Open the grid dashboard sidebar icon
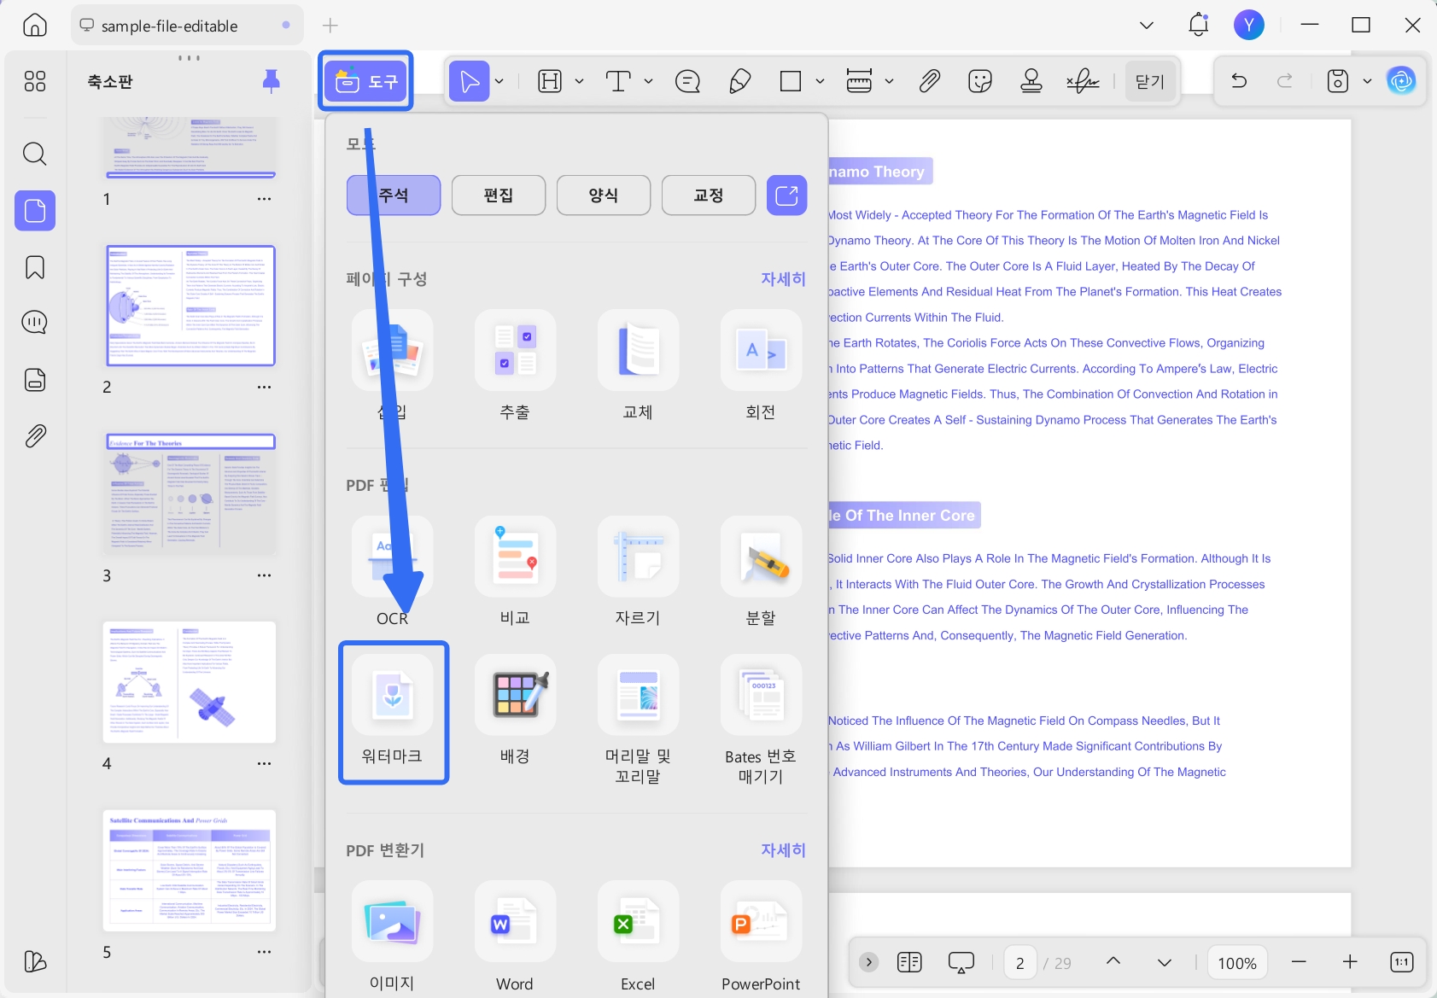 (35, 81)
